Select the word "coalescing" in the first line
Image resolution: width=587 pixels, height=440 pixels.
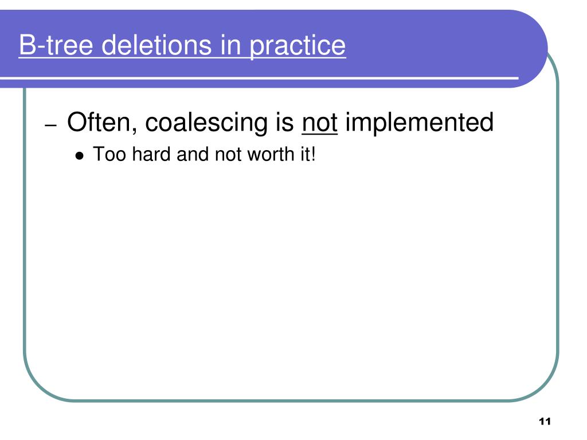click(x=206, y=123)
